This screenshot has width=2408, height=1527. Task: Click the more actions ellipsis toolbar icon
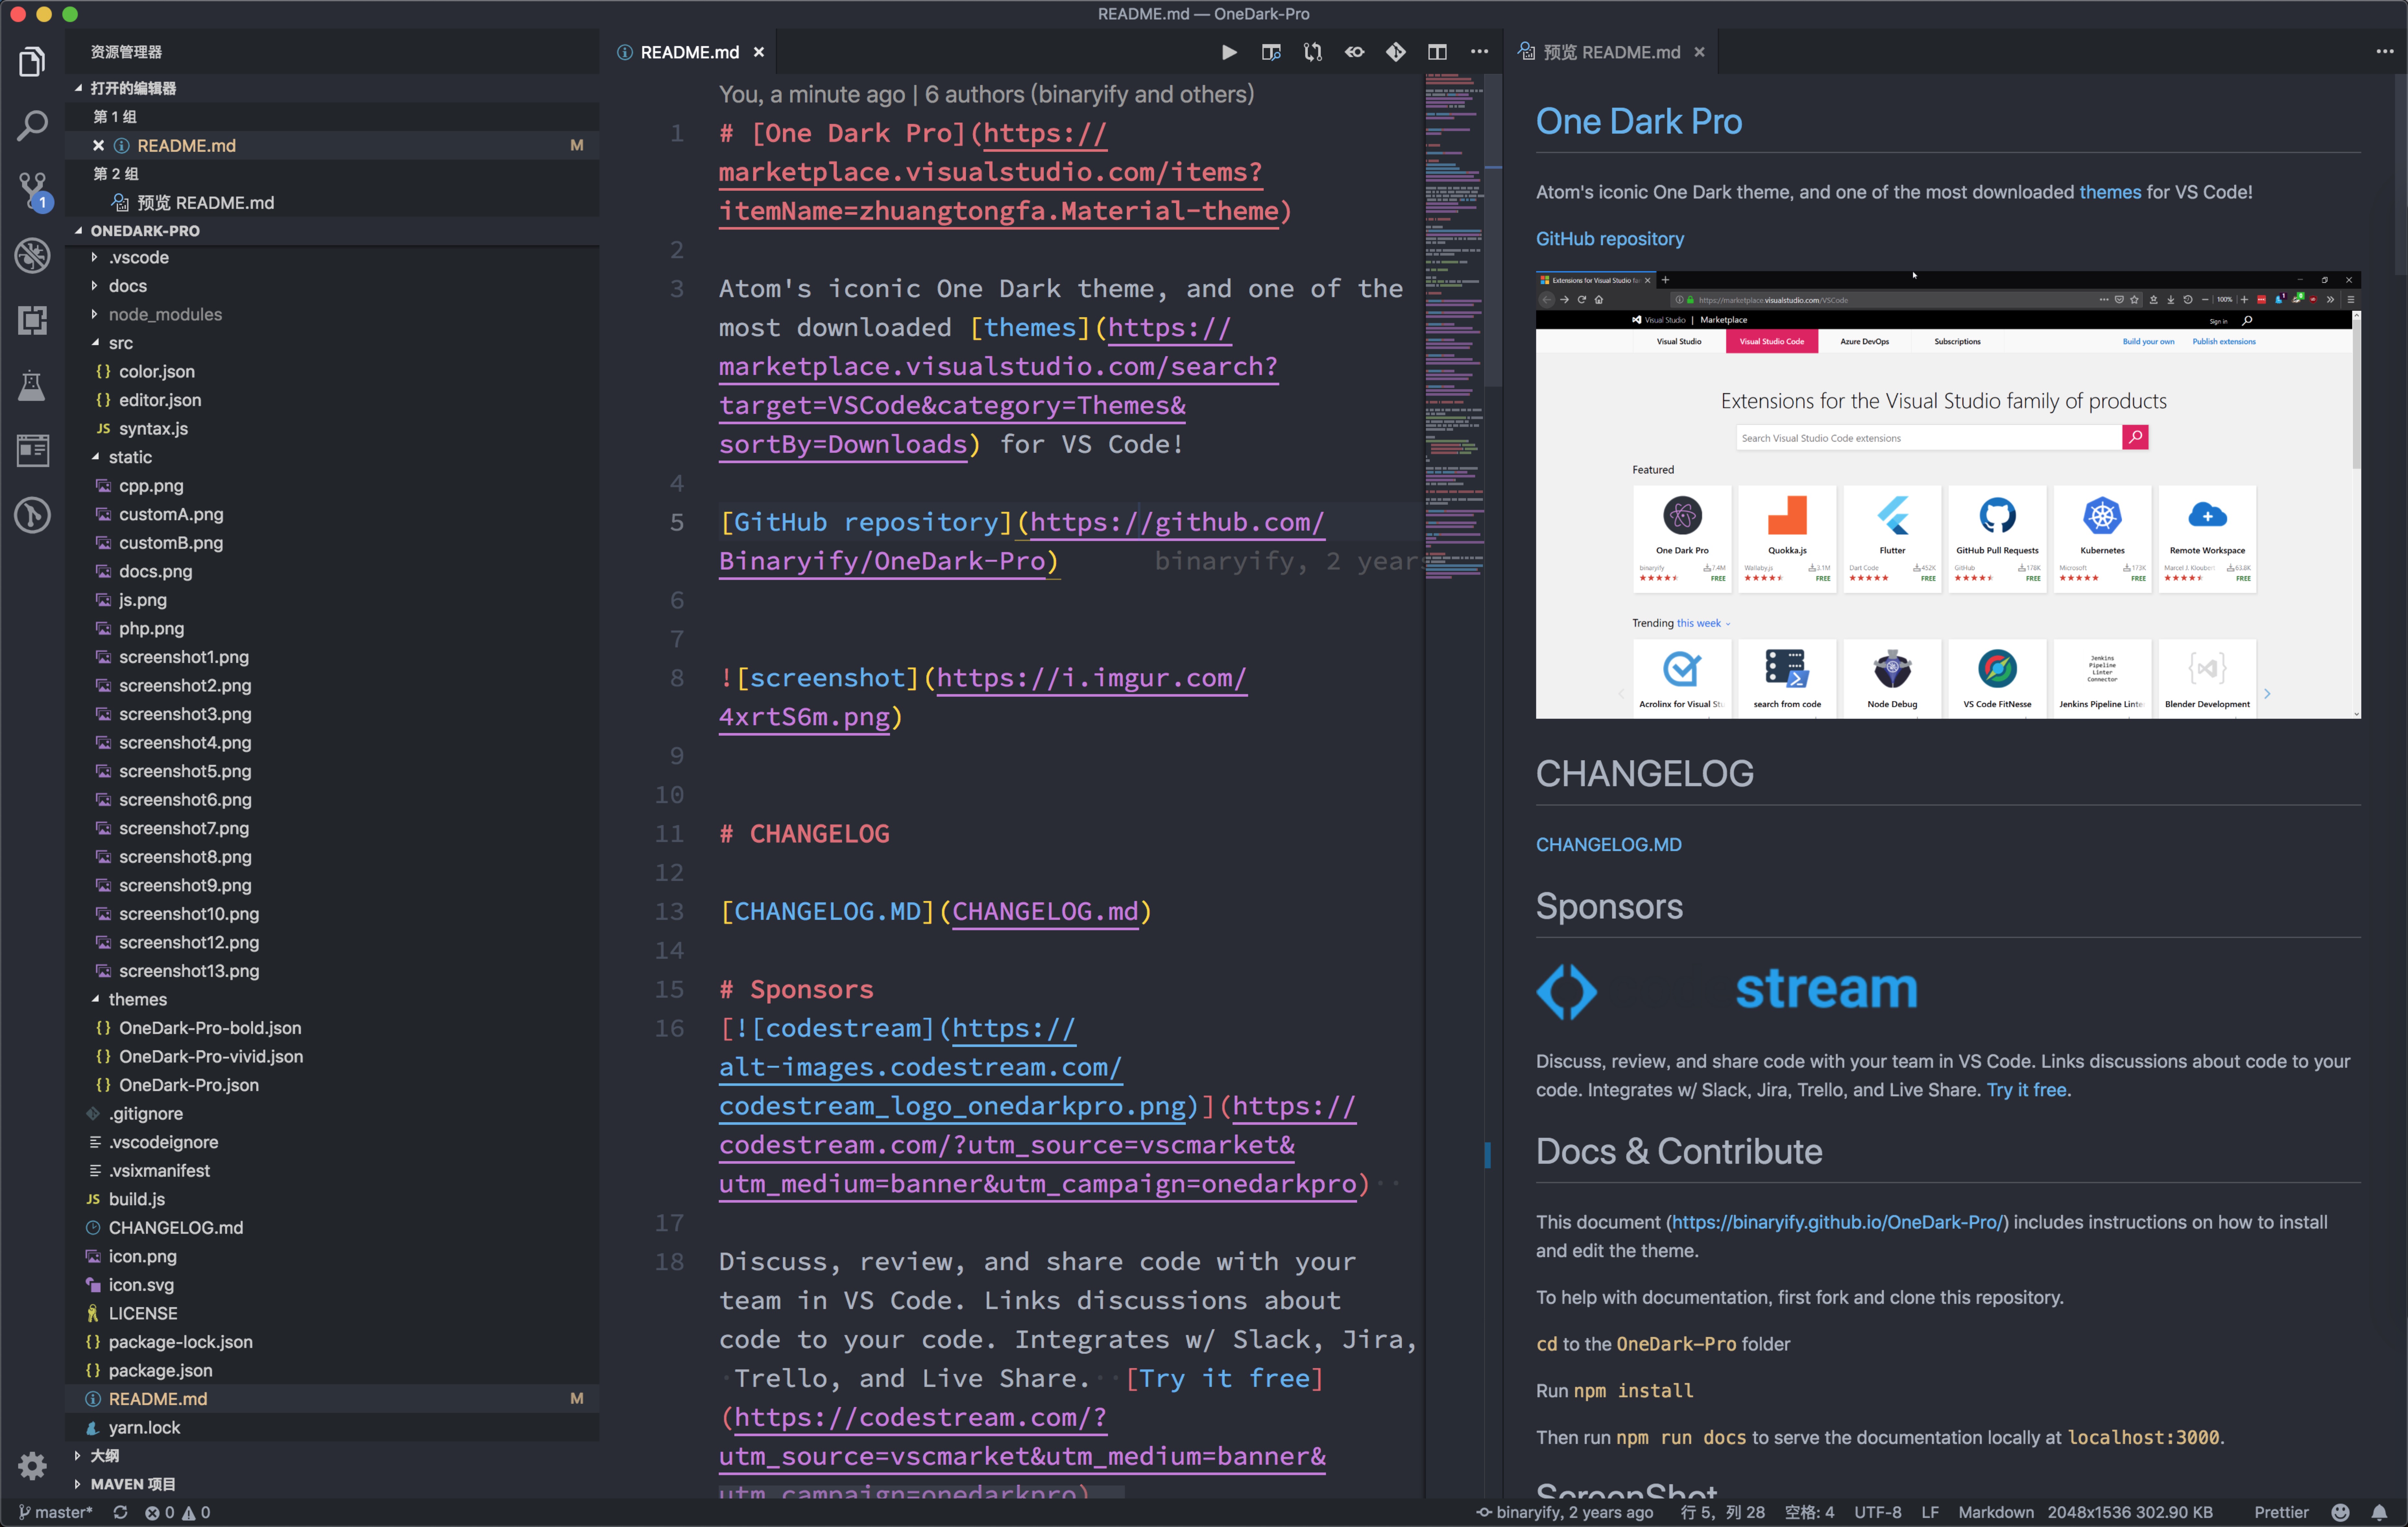[x=1480, y=53]
